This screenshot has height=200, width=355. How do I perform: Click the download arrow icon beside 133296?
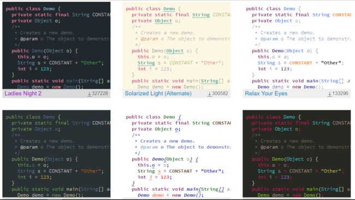330,94
